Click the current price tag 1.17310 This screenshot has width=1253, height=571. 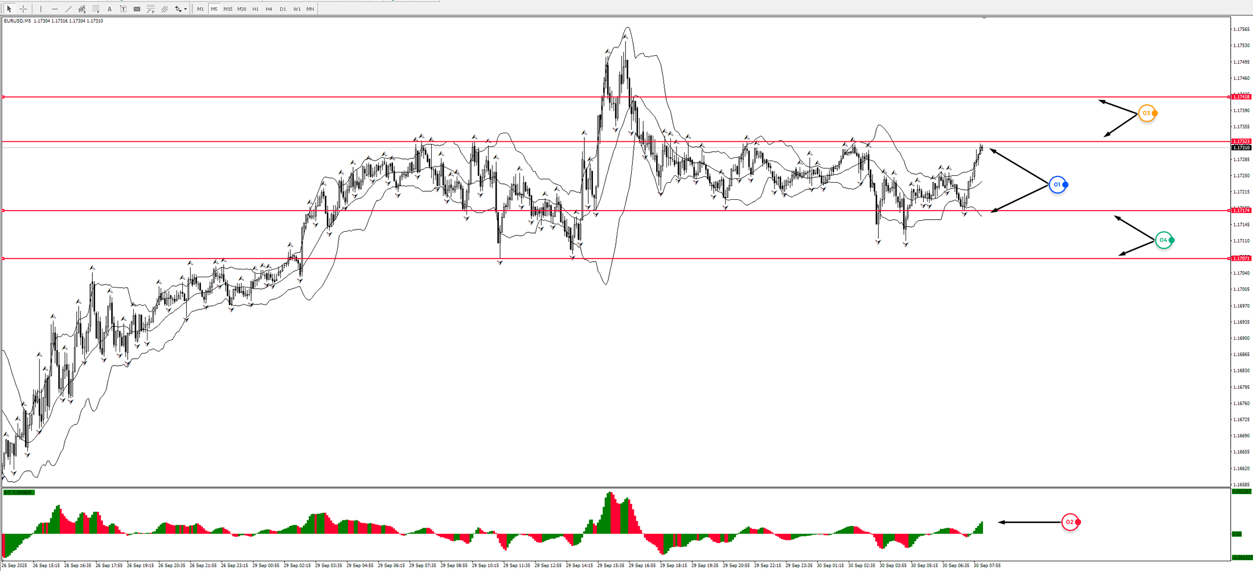tap(1242, 147)
